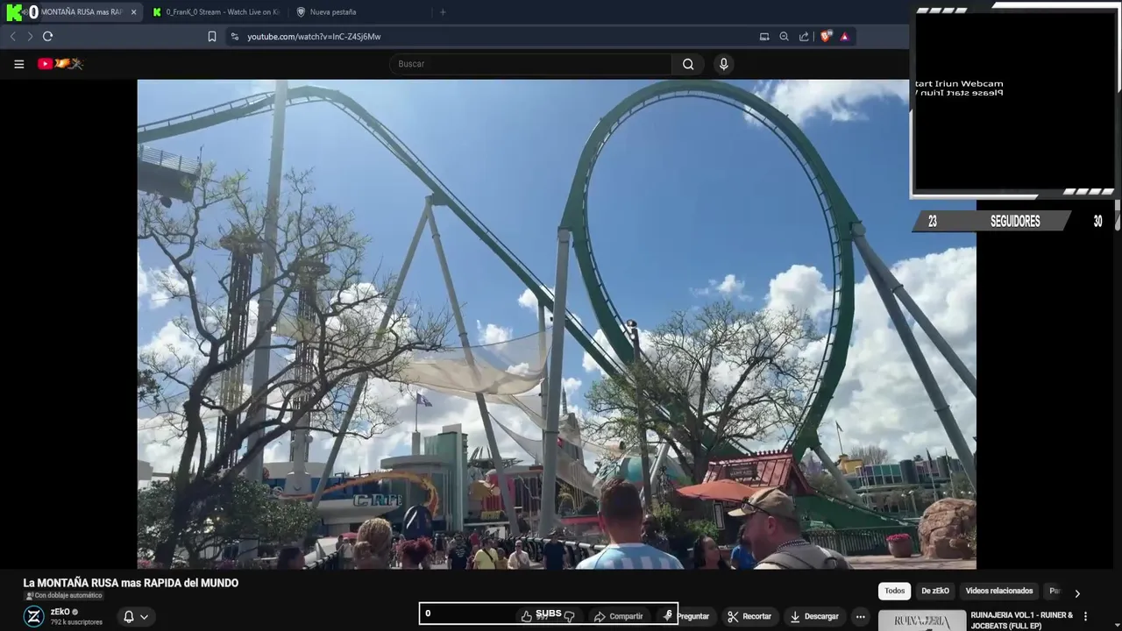1122x631 pixels.
Task: Open more actions ellipsis next to Descargar
Action: (860, 616)
